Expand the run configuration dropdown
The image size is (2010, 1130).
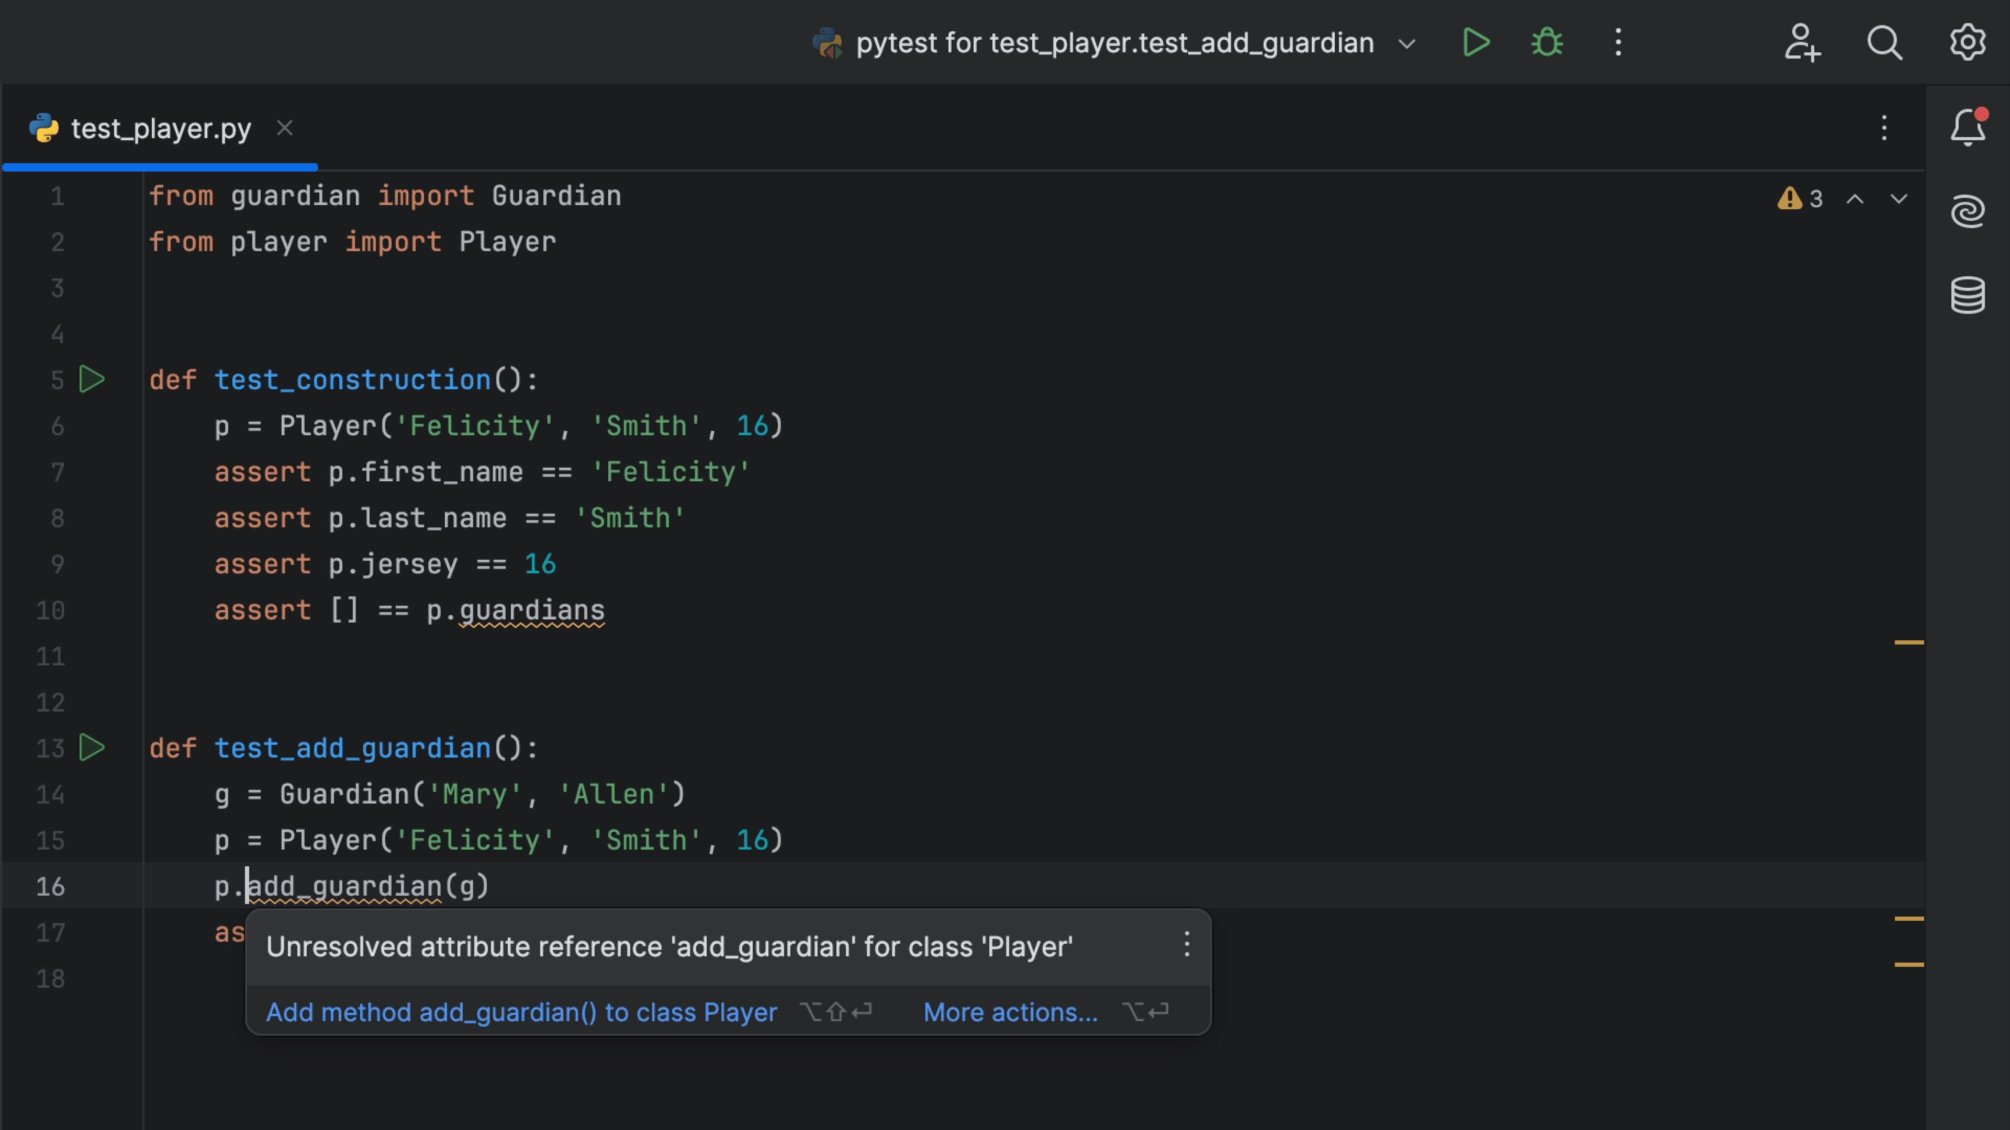coord(1407,44)
